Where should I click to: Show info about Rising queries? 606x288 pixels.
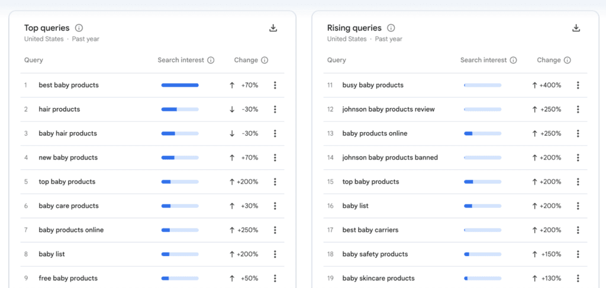tap(391, 28)
